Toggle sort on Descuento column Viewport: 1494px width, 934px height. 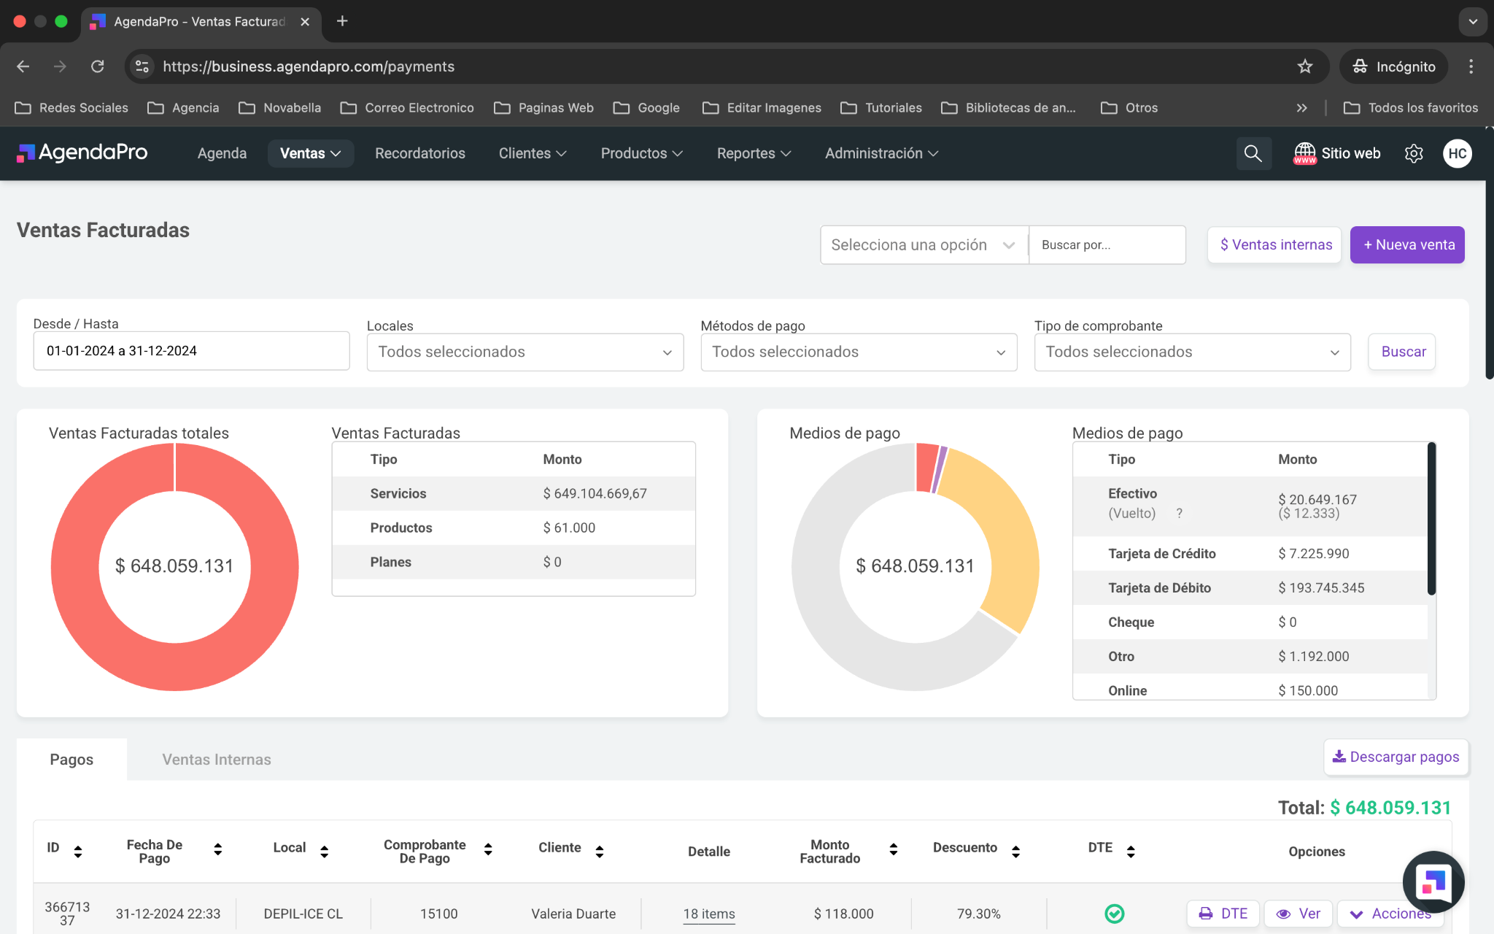pos(1015,851)
